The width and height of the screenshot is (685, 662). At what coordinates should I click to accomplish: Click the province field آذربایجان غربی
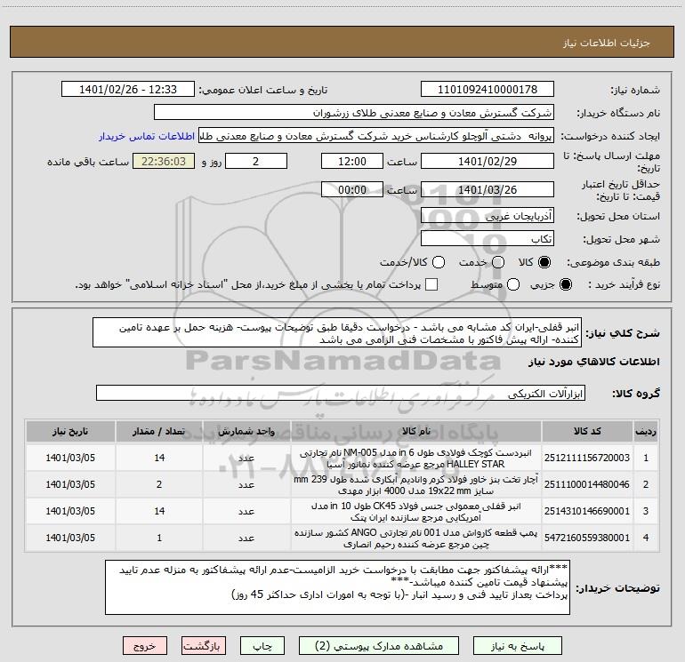point(488,215)
